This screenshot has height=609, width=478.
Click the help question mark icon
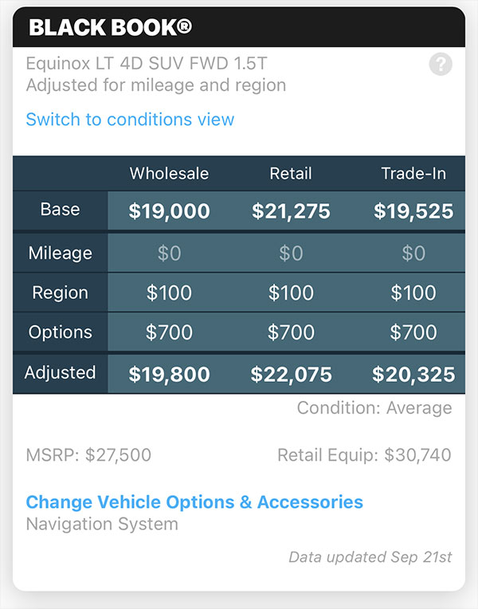pos(441,65)
